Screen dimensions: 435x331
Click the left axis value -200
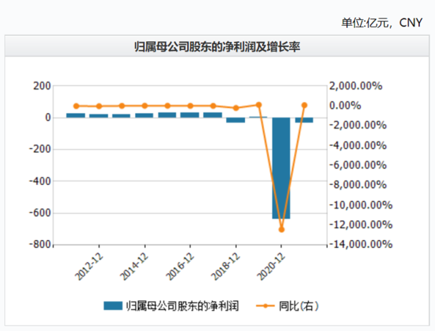point(40,150)
